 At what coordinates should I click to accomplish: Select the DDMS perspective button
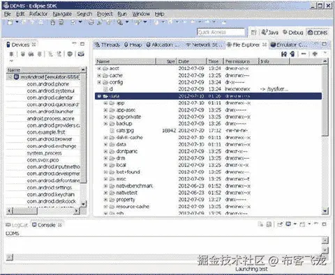318,33
